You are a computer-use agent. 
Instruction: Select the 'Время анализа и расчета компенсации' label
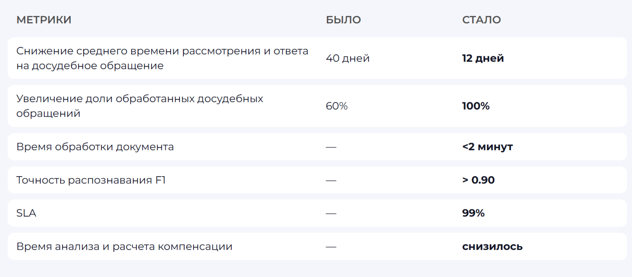pyautogui.click(x=124, y=247)
